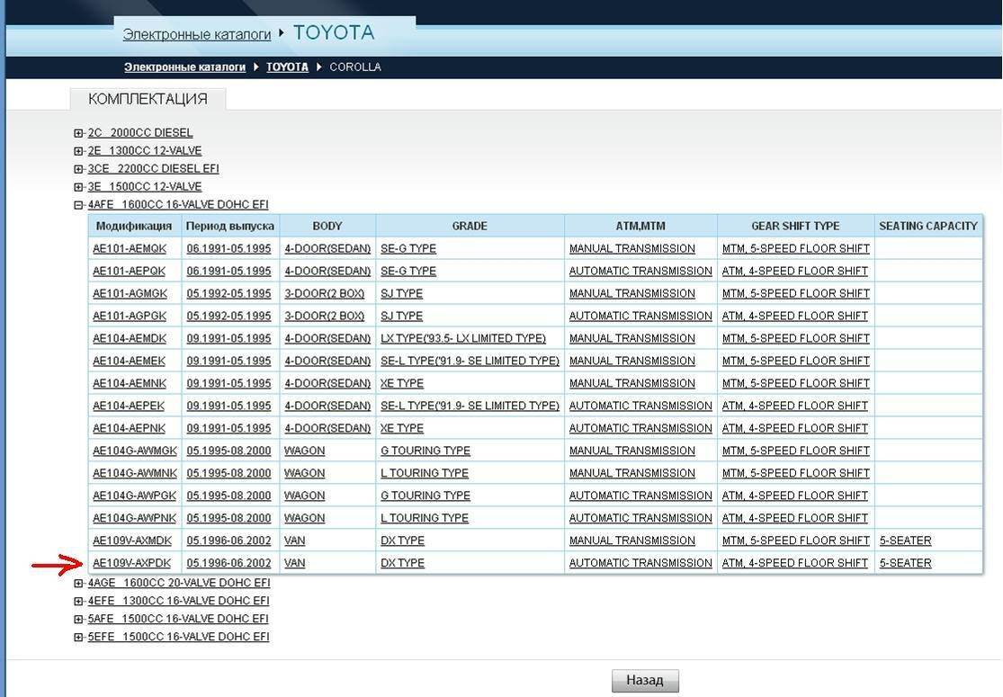
Task: Expand the 2C 2000CC DIESEL tree node
Action: [79, 133]
